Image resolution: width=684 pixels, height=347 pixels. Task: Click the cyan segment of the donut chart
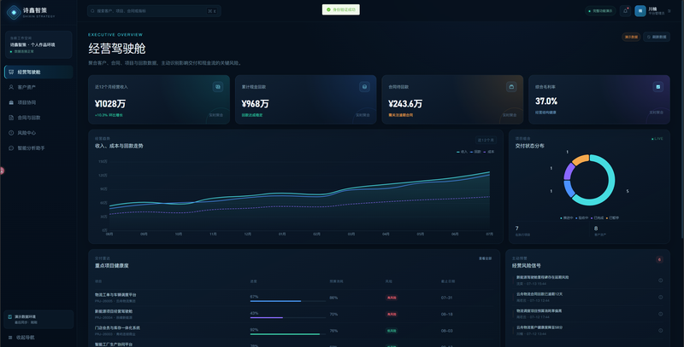tap(611, 181)
